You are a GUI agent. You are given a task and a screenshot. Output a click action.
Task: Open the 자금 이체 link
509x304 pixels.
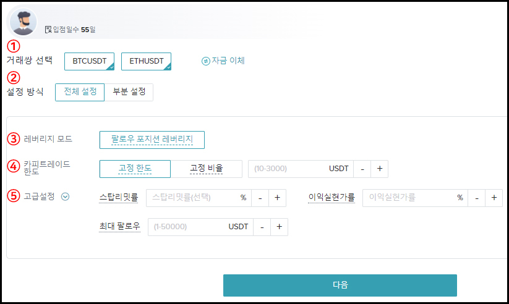(228, 61)
